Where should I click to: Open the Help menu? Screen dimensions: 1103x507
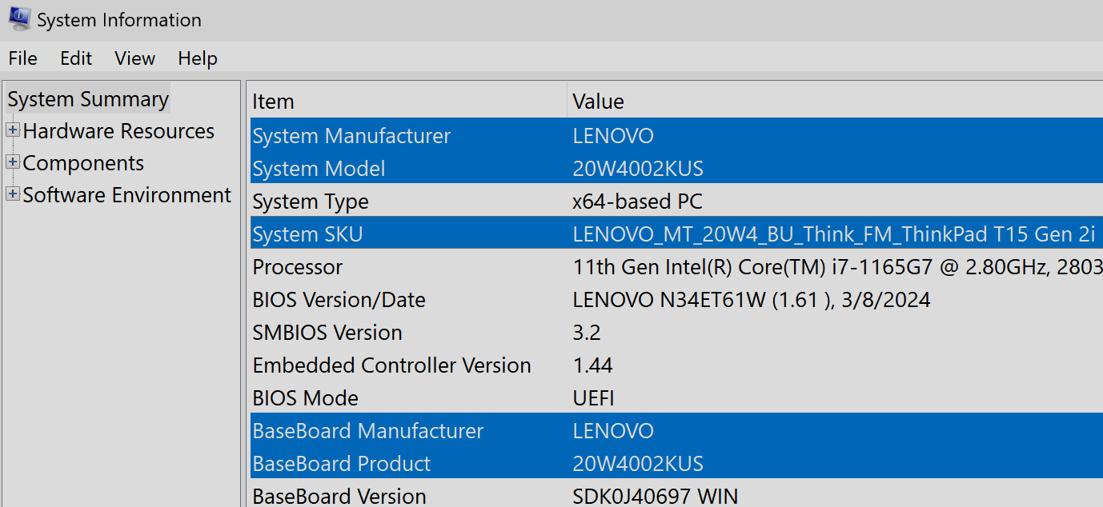[197, 58]
